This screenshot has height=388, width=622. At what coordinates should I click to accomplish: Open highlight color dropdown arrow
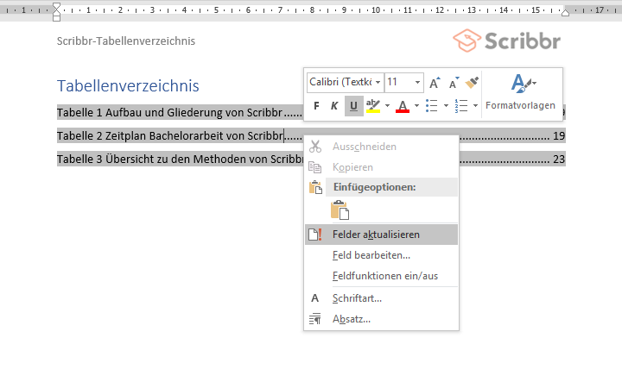point(387,106)
